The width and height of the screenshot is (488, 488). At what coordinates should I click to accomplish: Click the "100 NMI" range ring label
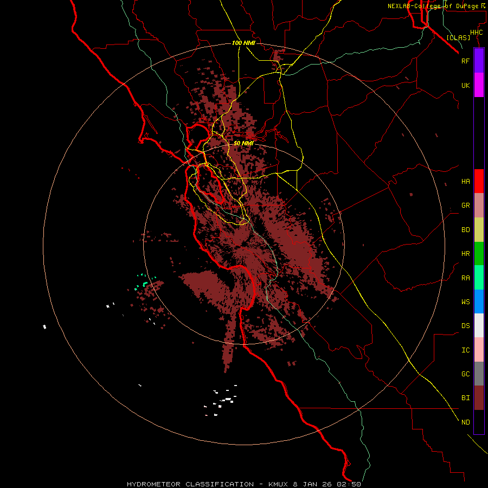coord(243,43)
